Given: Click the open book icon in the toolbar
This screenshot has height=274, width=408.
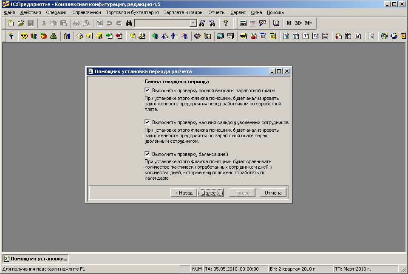Looking at the screenshot, I should (276, 23).
